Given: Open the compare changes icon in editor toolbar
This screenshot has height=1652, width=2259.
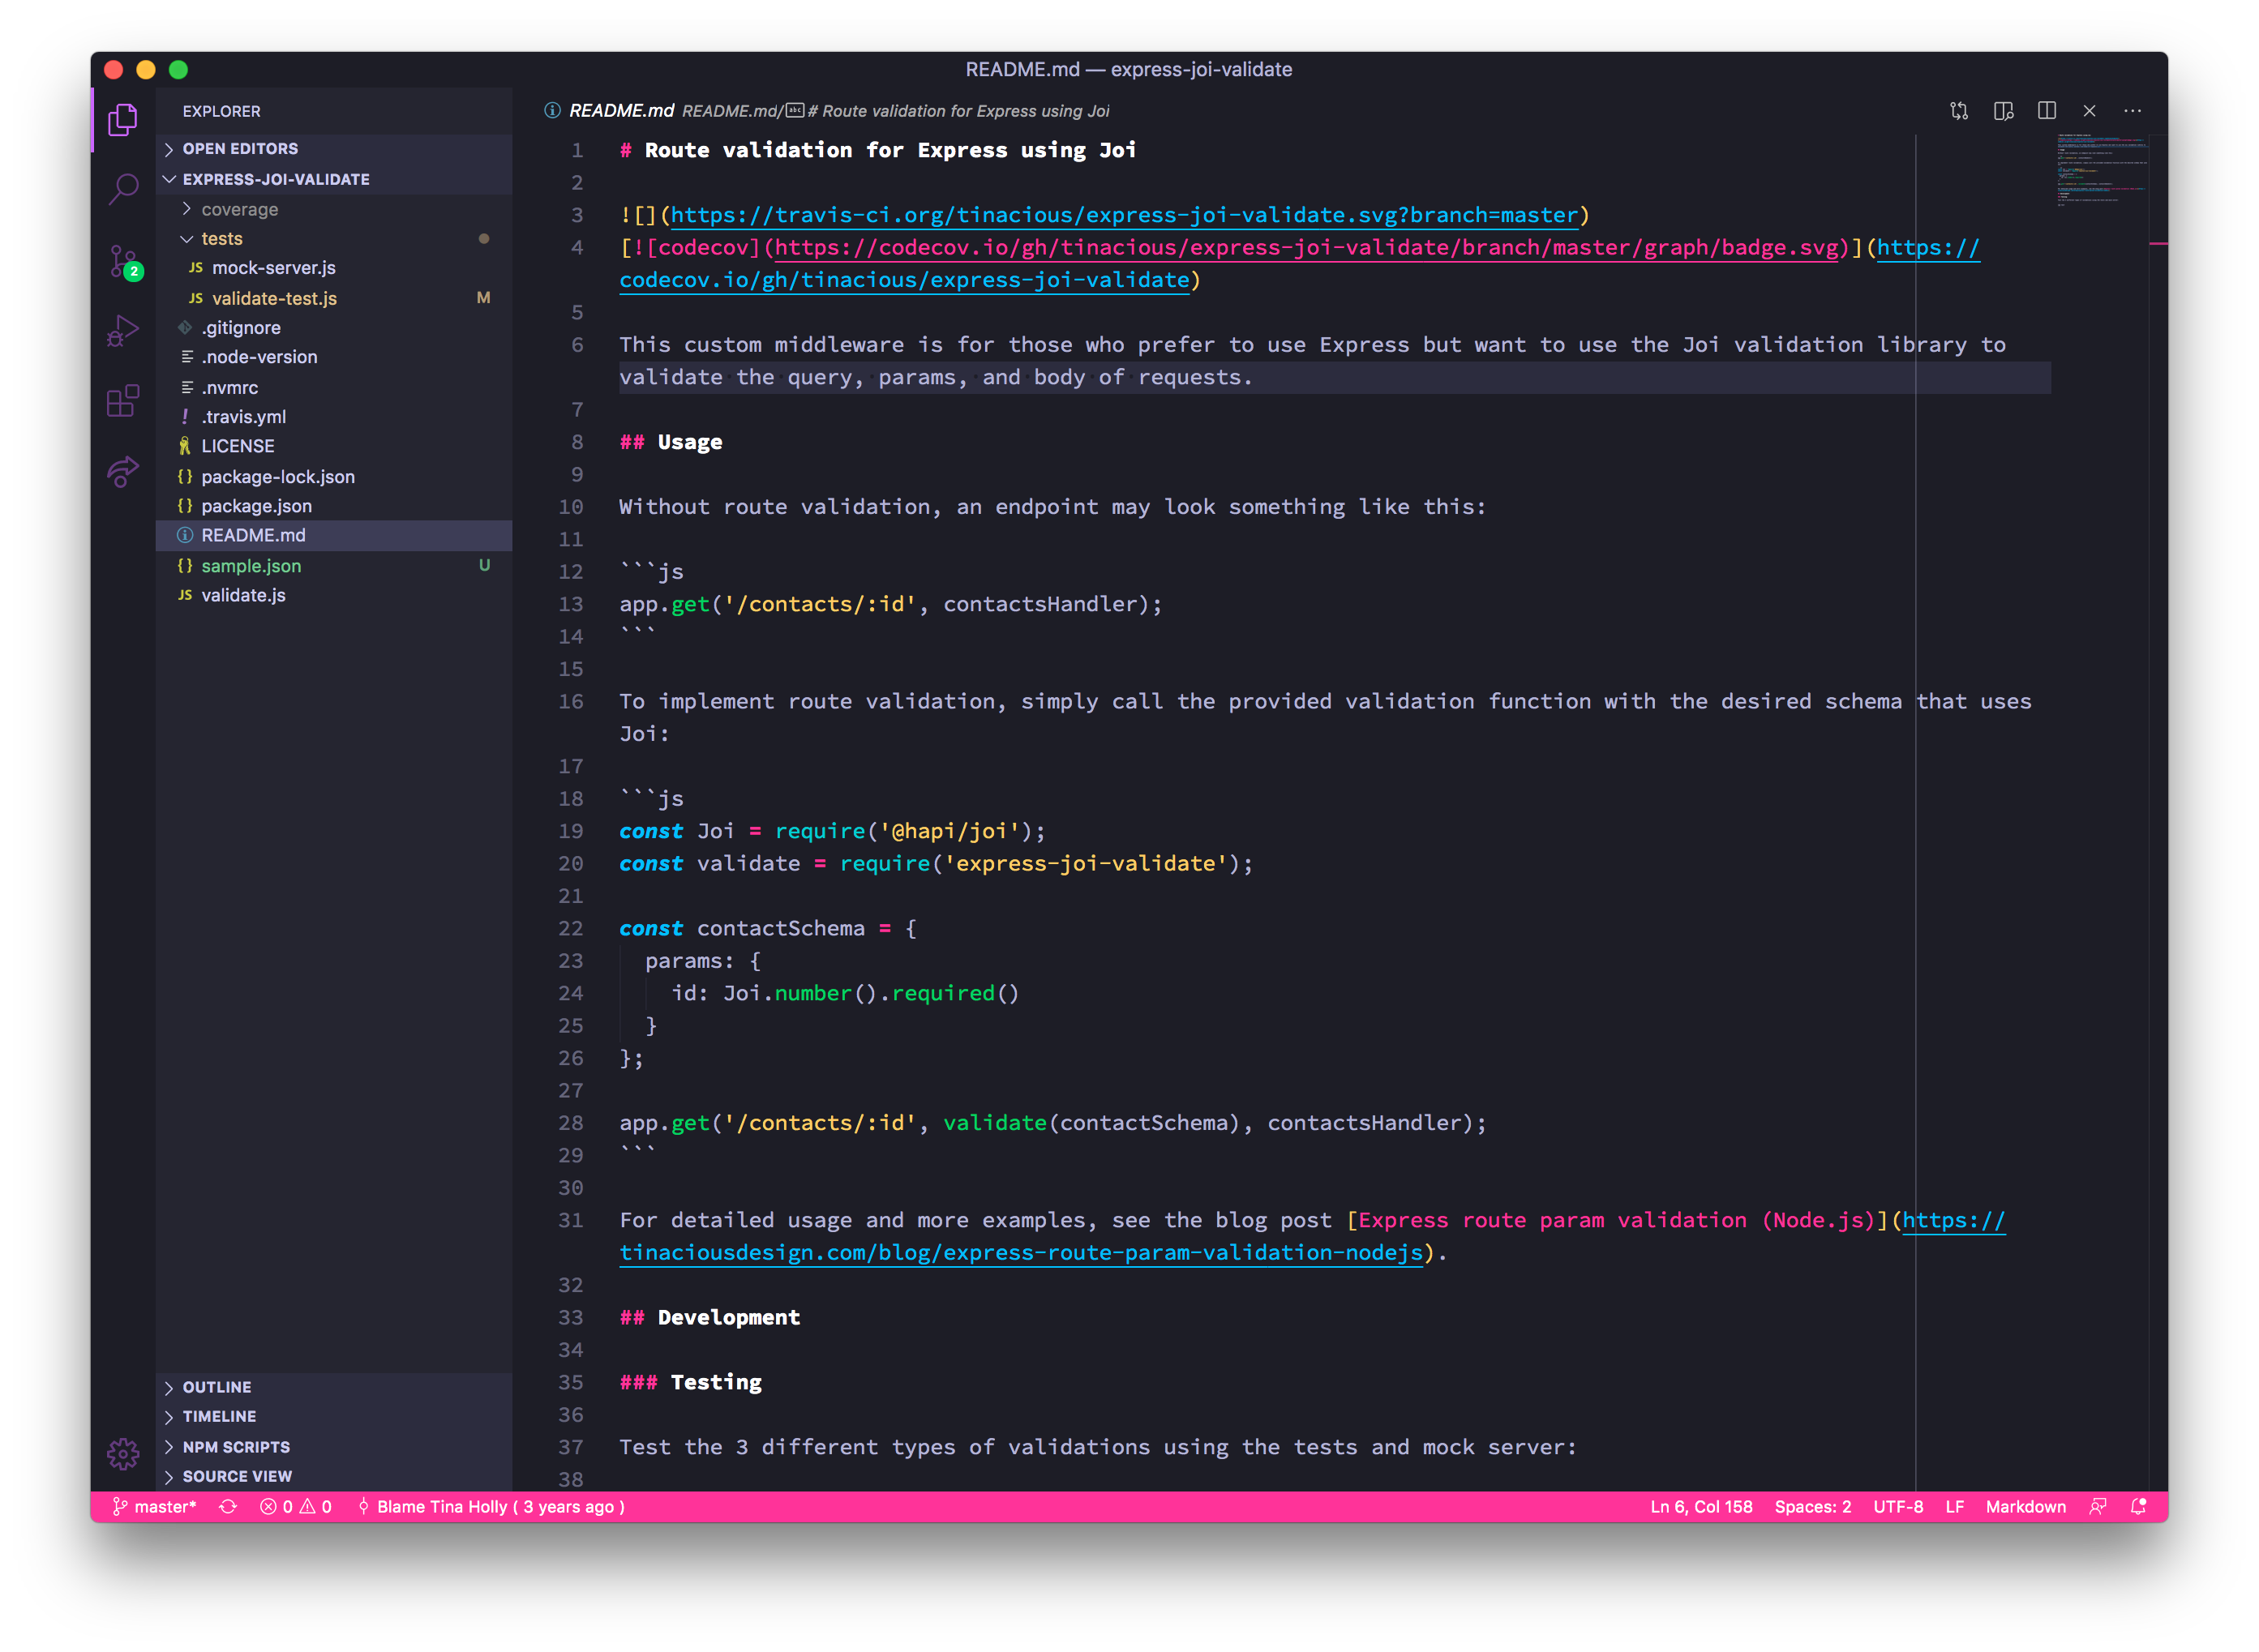Looking at the screenshot, I should [1959, 111].
